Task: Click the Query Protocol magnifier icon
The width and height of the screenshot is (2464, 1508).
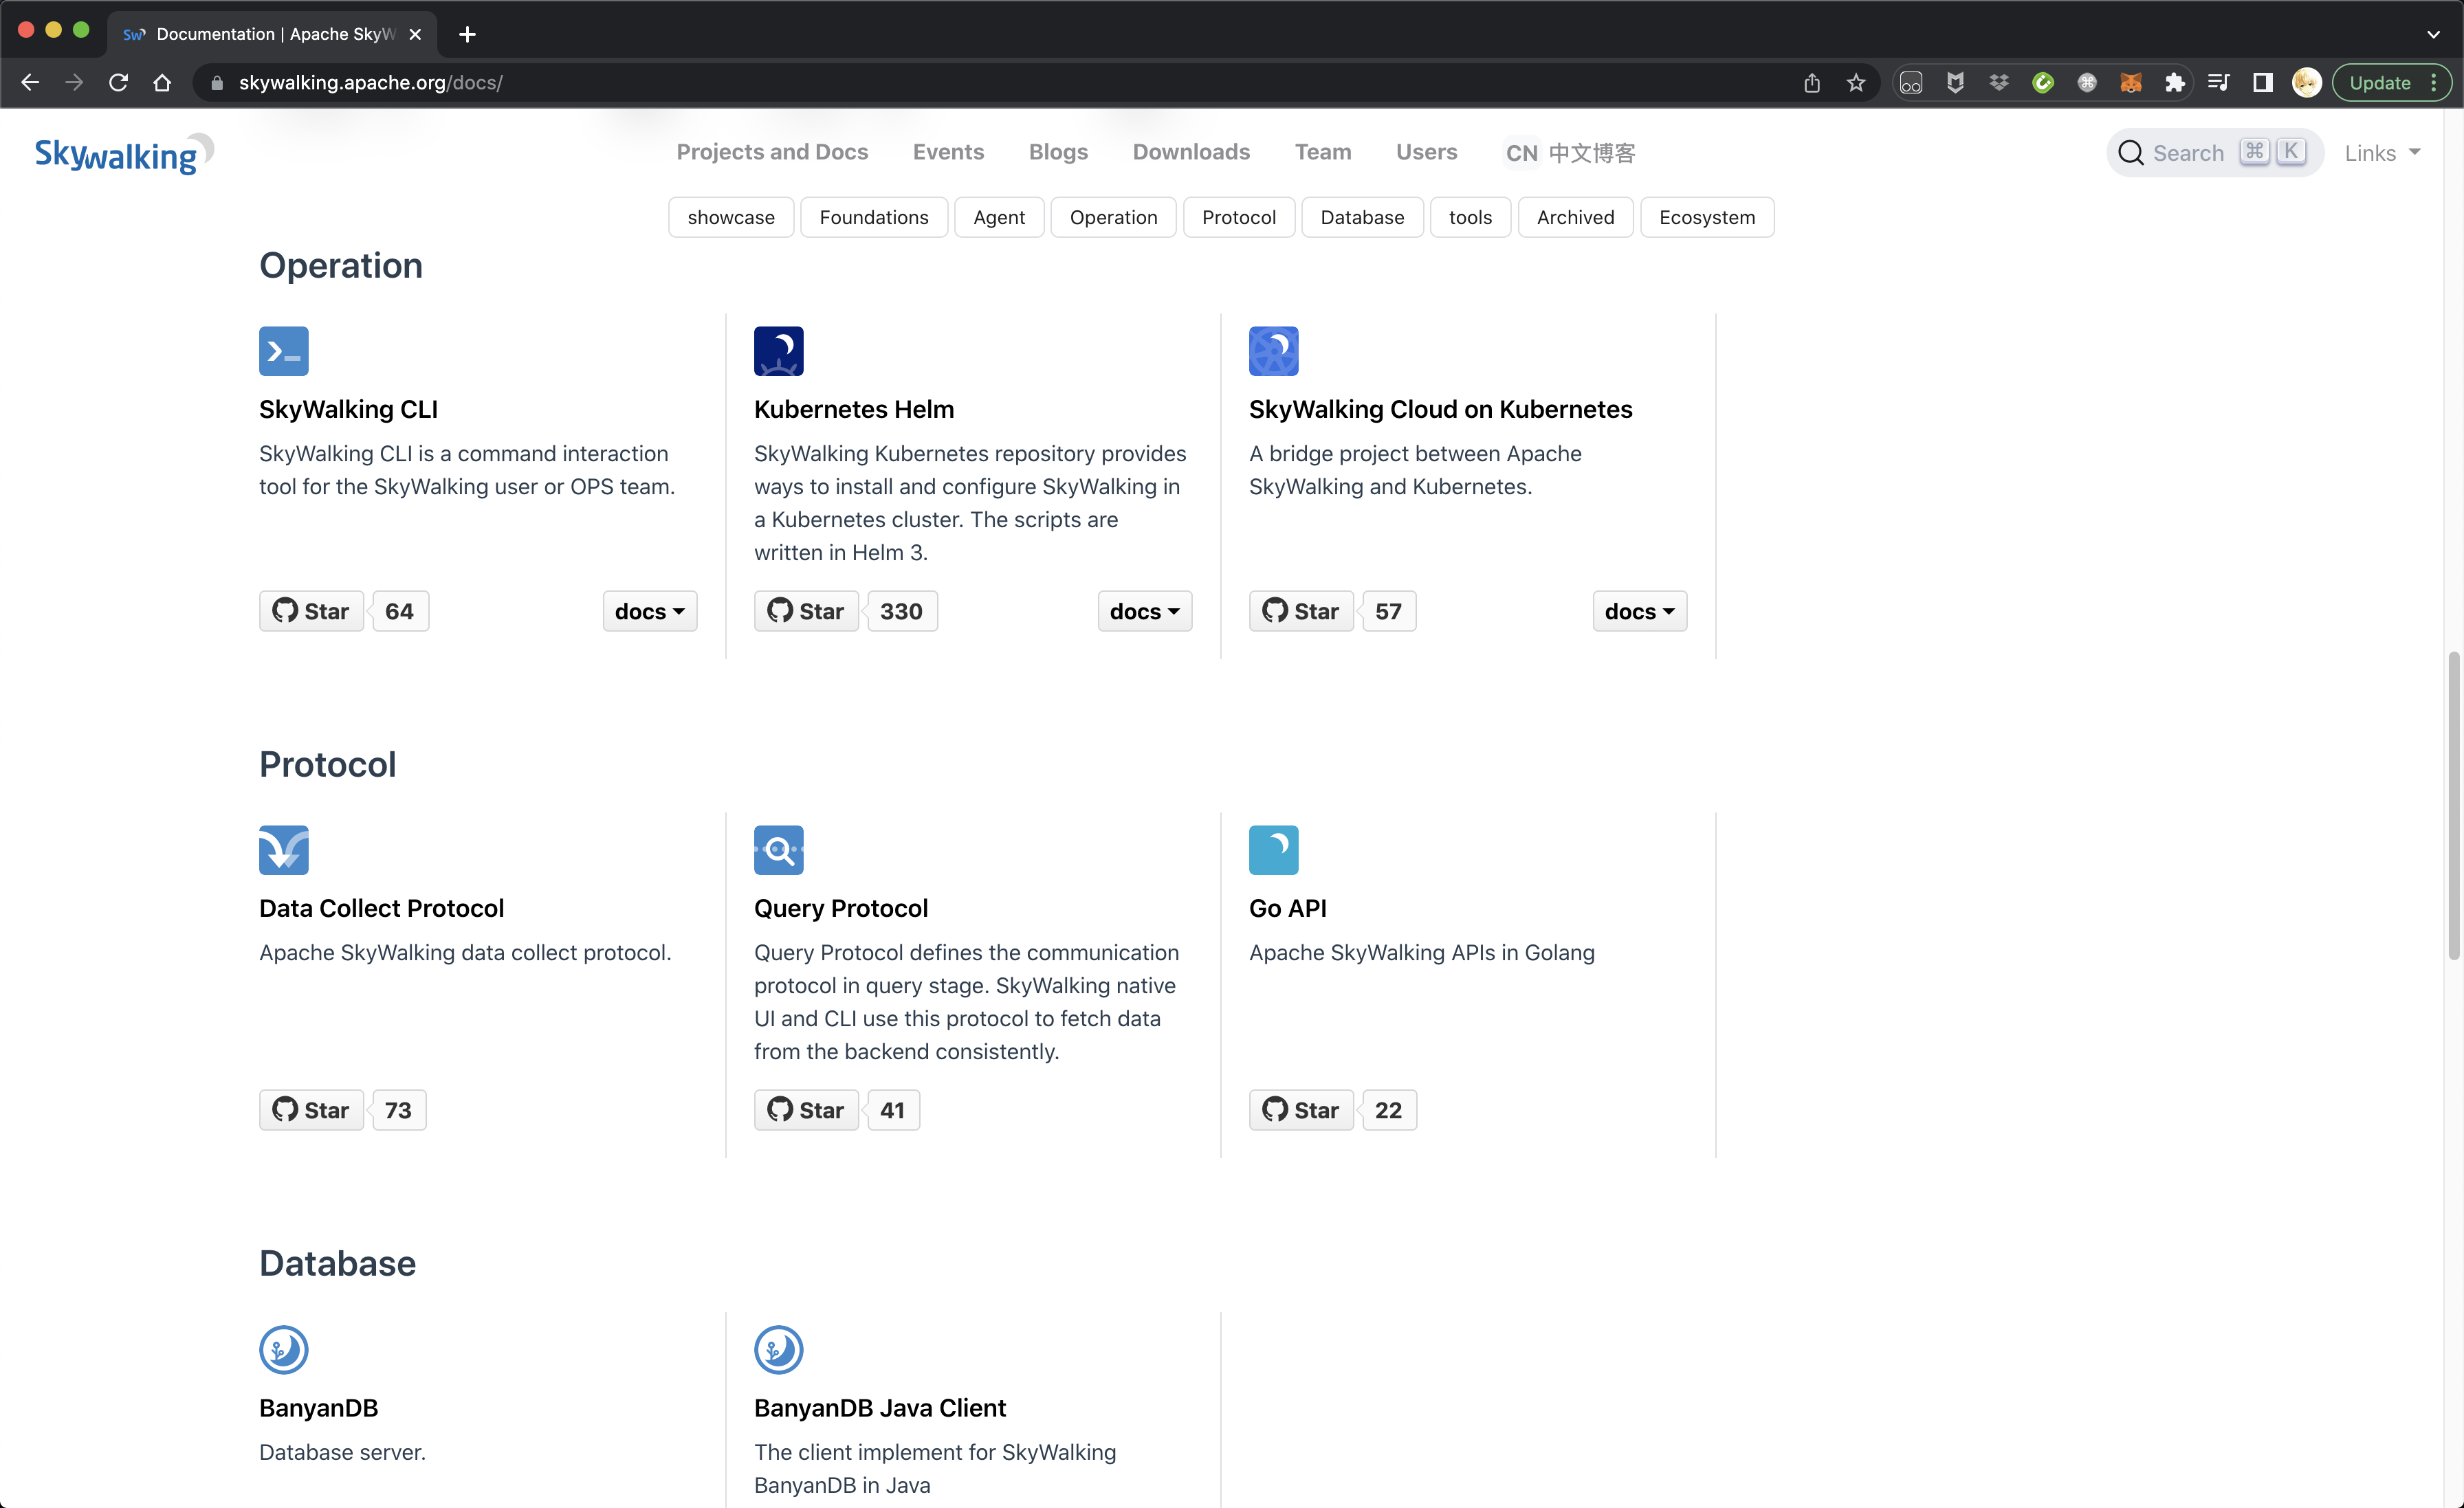Action: [x=778, y=850]
